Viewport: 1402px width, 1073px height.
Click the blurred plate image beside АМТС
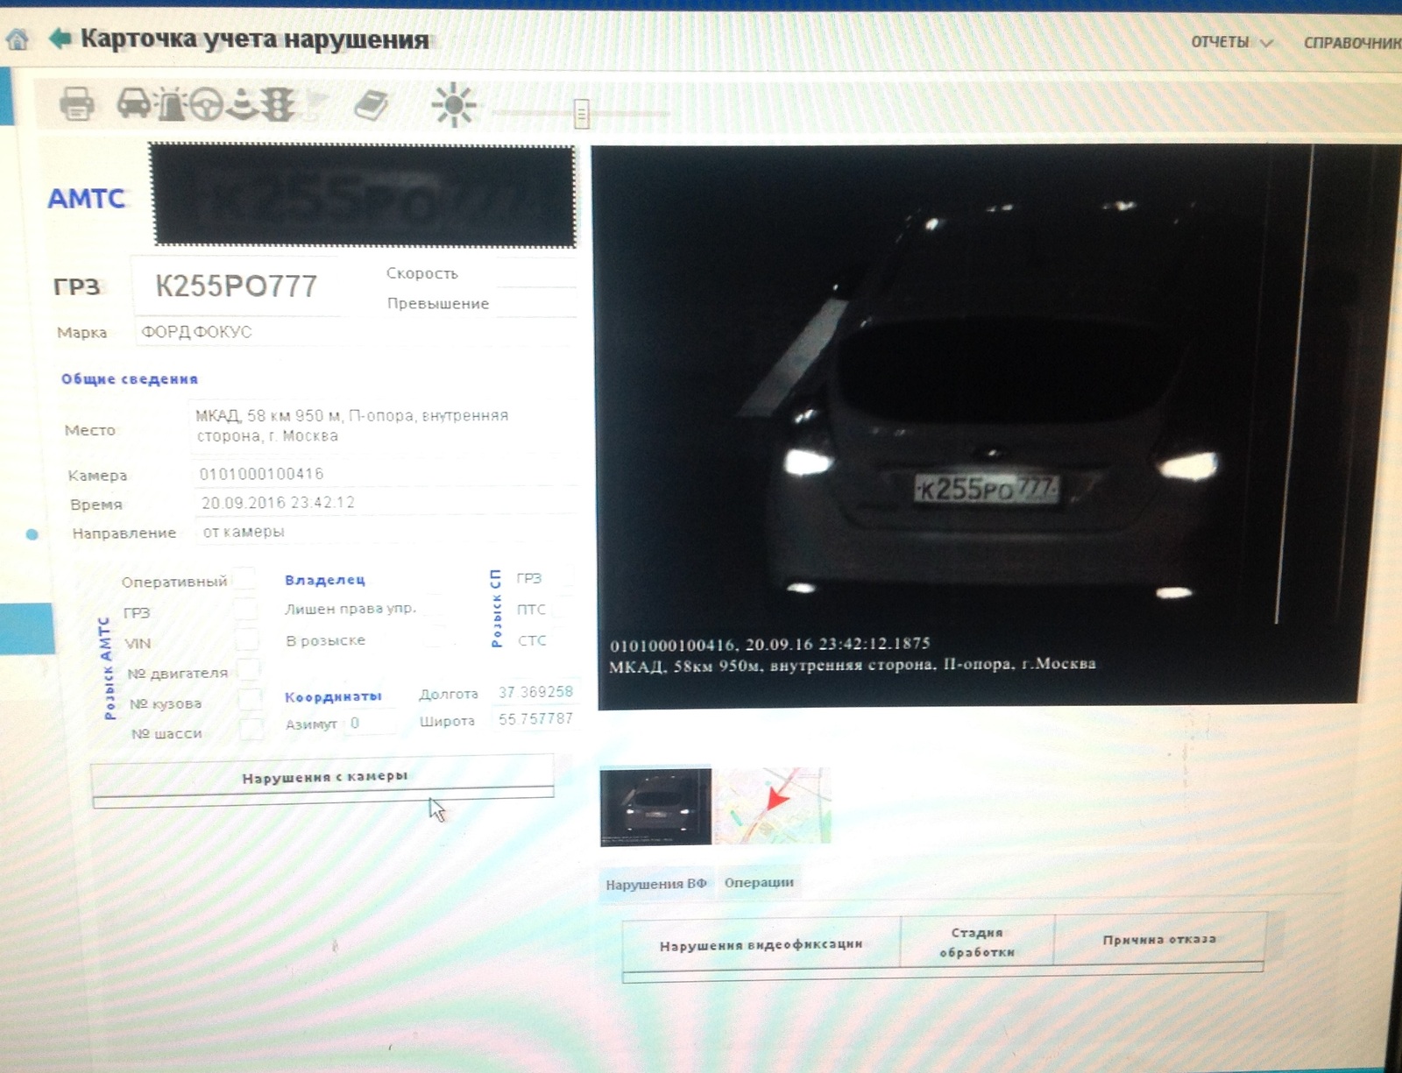pos(364,194)
